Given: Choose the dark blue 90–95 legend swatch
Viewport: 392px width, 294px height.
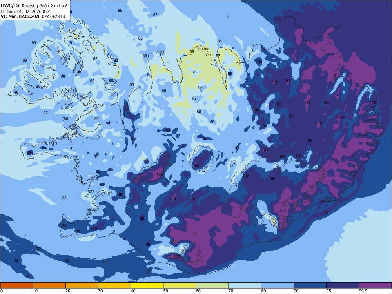Looking at the screenshot, I should tap(310, 285).
